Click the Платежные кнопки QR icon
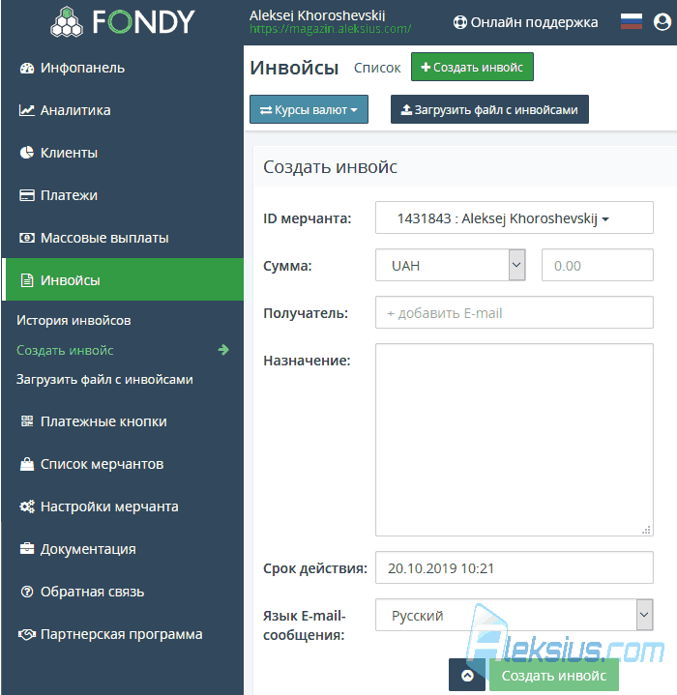Screen dimensions: 677x695 click(27, 421)
